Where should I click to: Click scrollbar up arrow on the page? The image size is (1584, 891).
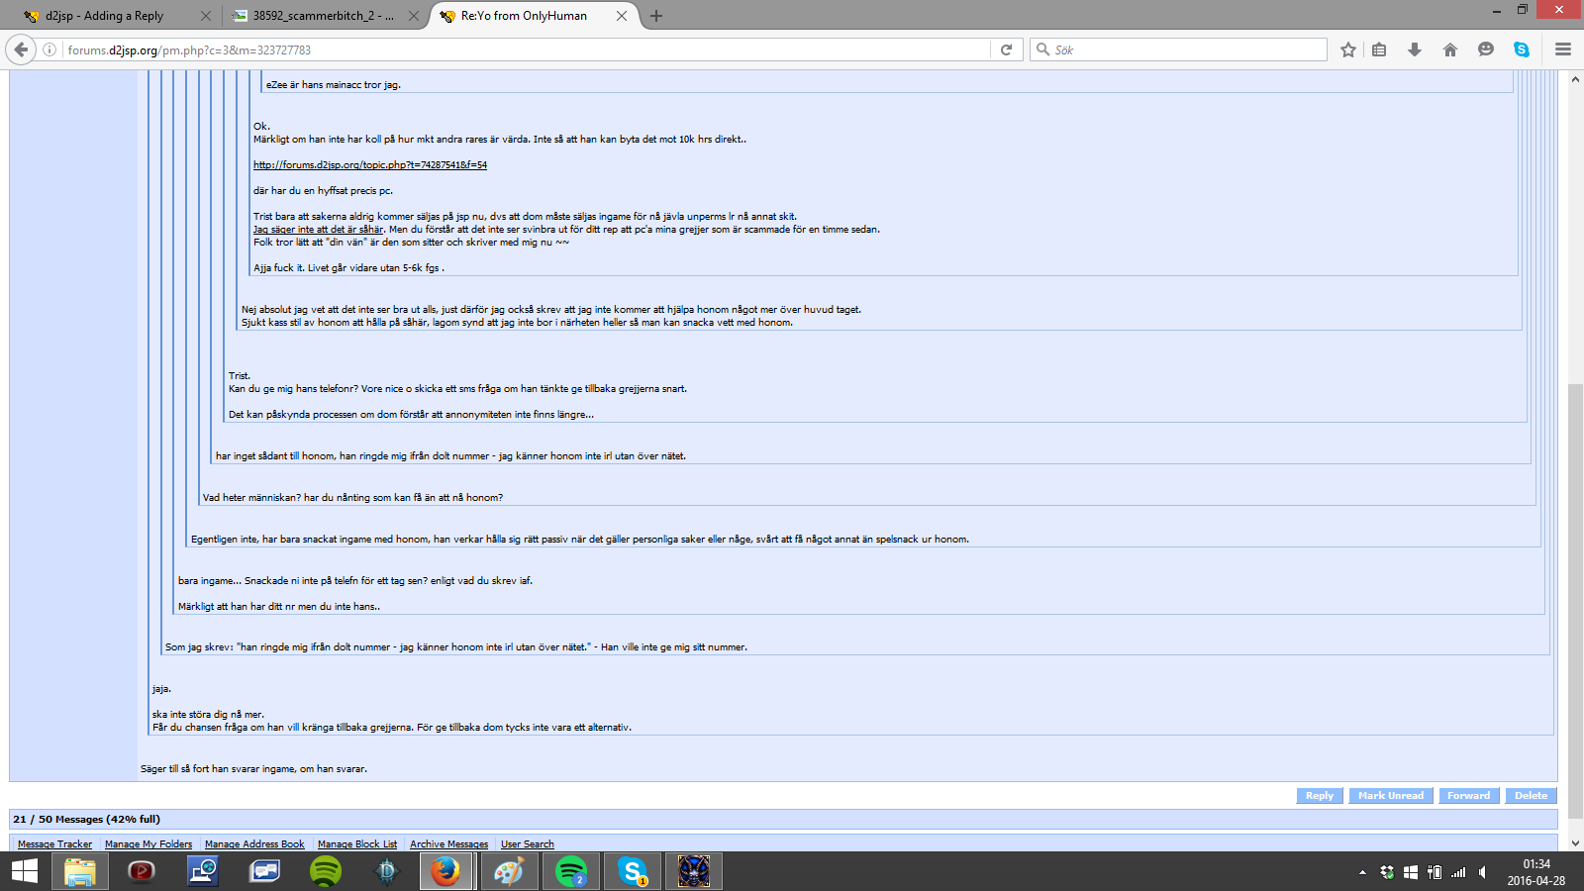(1575, 78)
